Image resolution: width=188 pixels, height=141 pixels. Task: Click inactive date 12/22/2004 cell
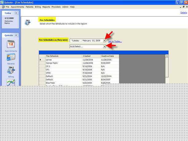109,76
